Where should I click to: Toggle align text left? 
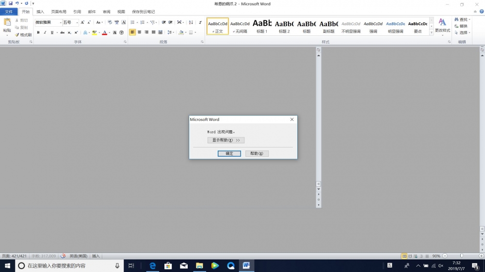132,32
